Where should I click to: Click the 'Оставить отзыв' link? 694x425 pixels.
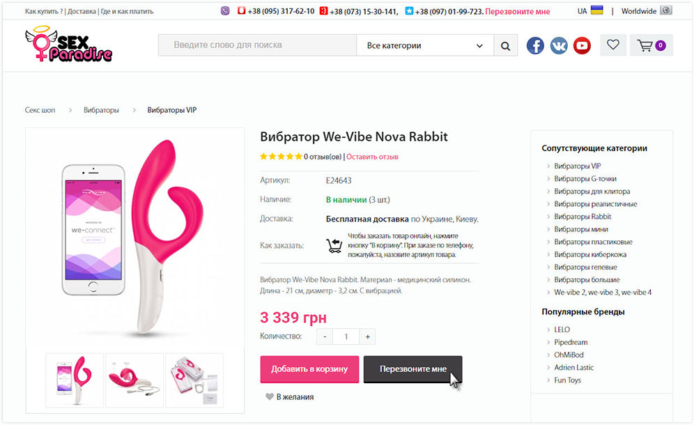pyautogui.click(x=372, y=157)
